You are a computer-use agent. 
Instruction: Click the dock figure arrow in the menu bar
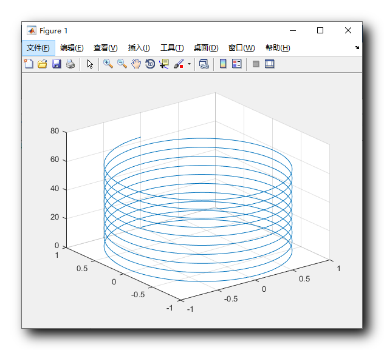tap(357, 48)
